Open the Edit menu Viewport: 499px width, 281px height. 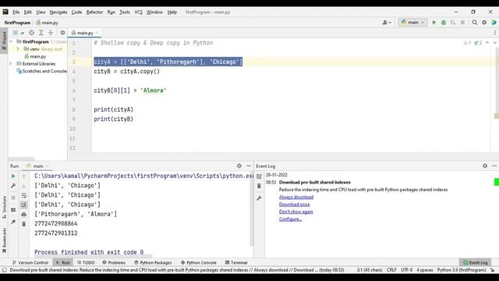tap(28, 12)
